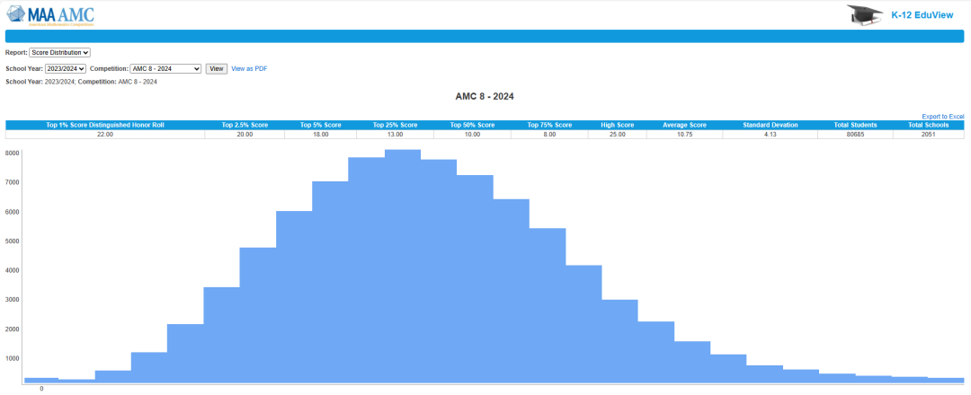Click the Top 25% Score column header
This screenshot has height=395, width=971.
395,125
